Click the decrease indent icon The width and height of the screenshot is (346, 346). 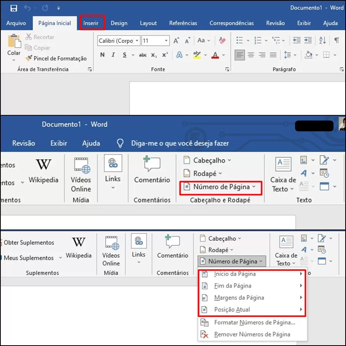296,40
